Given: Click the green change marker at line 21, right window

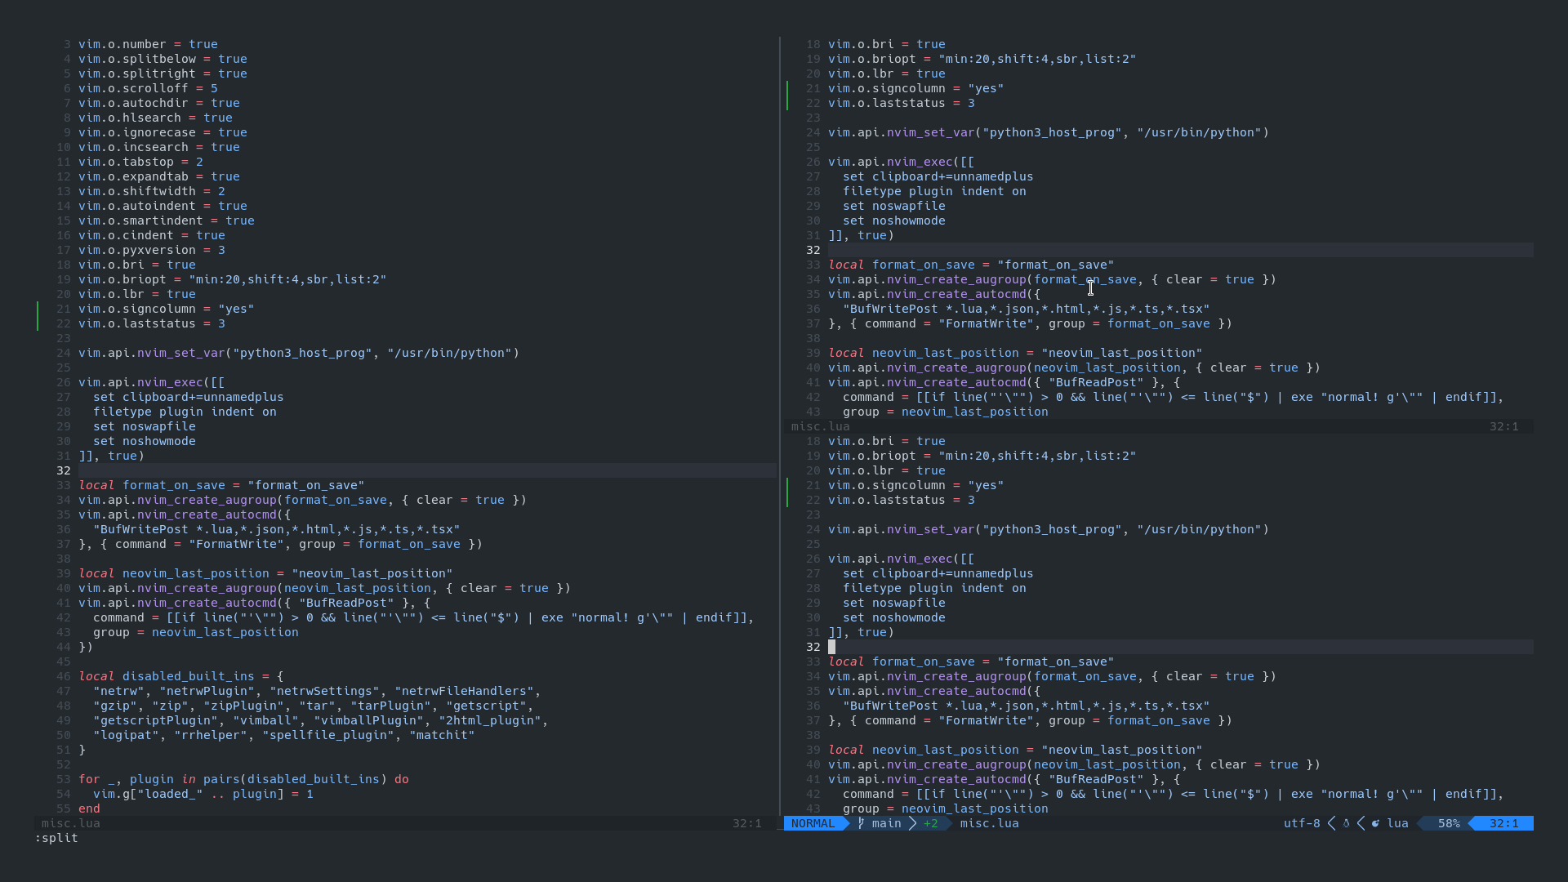Looking at the screenshot, I should click(786, 89).
